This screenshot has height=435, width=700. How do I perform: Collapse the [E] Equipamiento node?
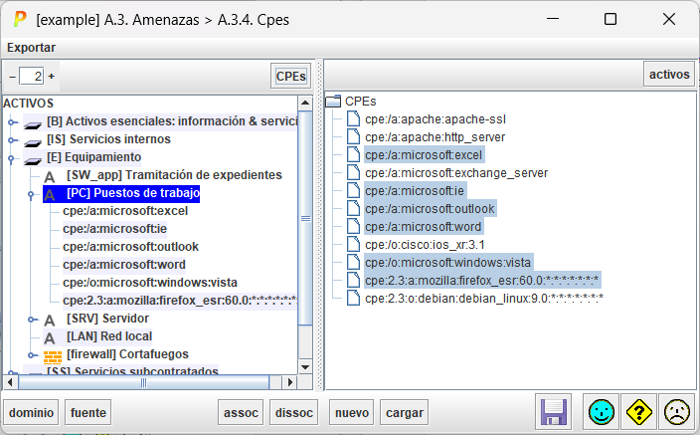click(11, 158)
